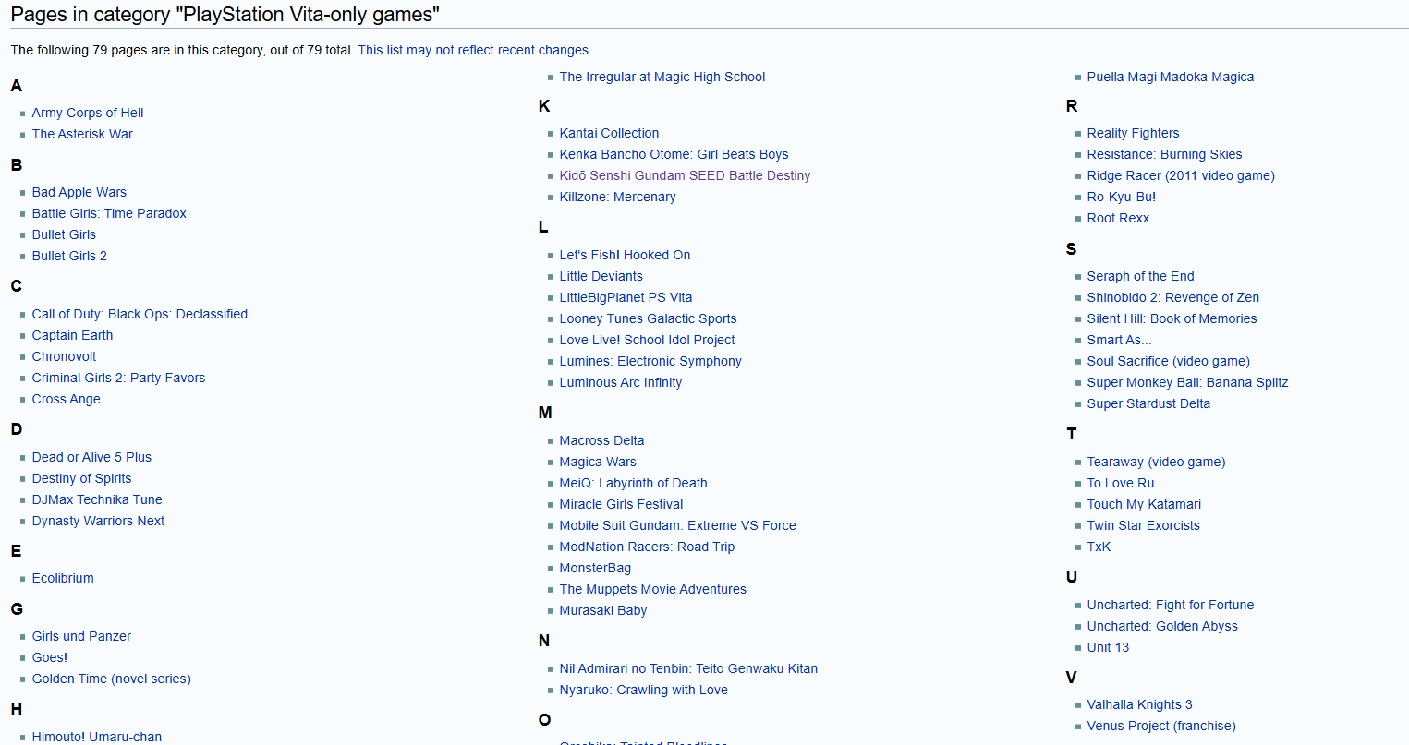Open Luminous Arc Infinity link
This screenshot has height=745, width=1409.
pos(621,382)
